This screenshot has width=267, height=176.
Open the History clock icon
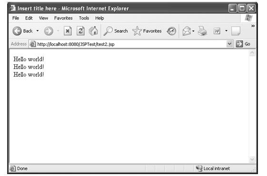click(171, 31)
